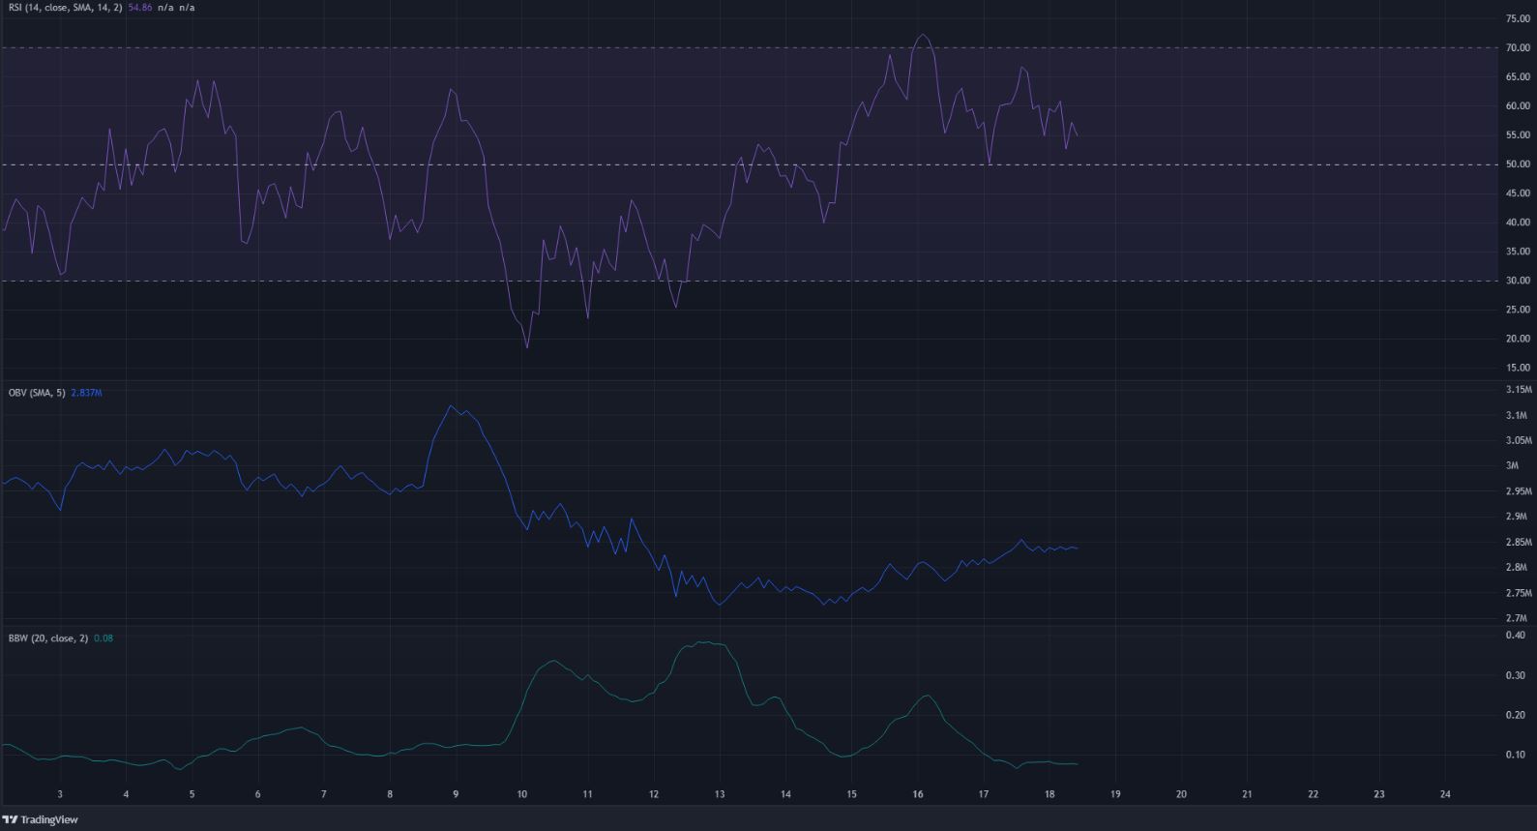The image size is (1537, 831).
Task: Click date 21 on time axis
Action: tap(1247, 794)
